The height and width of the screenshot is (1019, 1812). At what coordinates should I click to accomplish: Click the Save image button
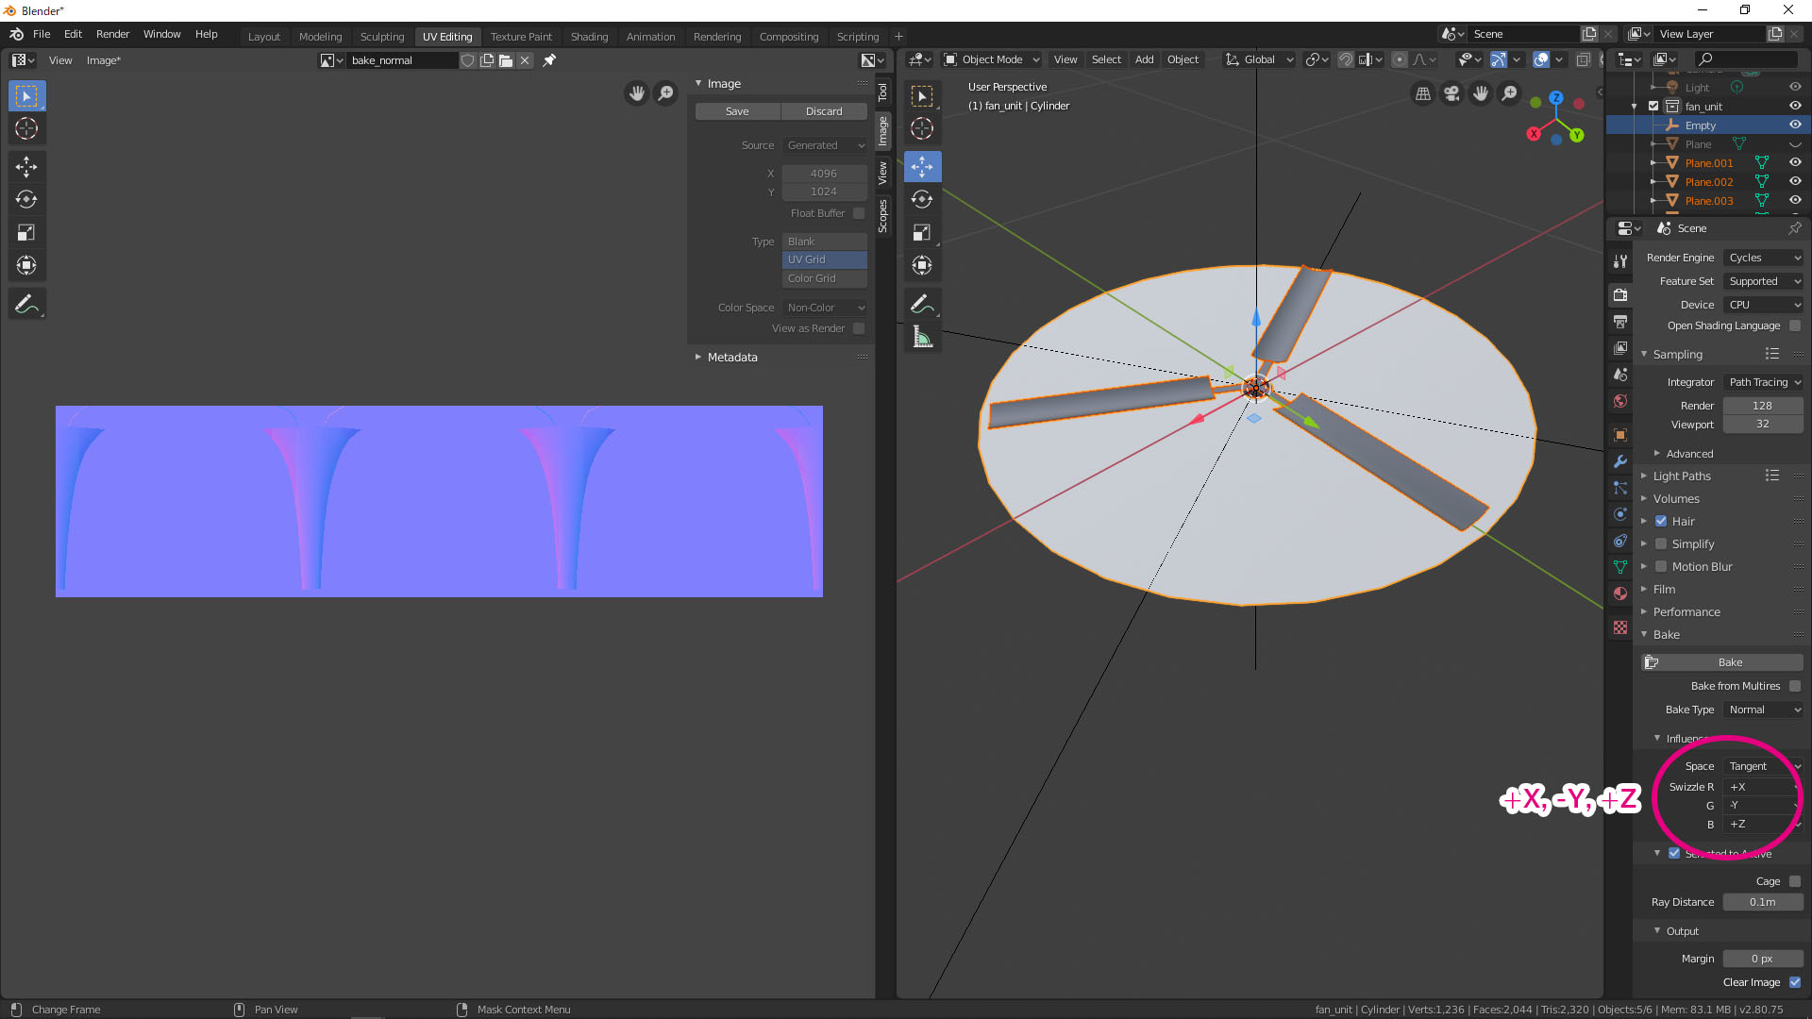(737, 111)
